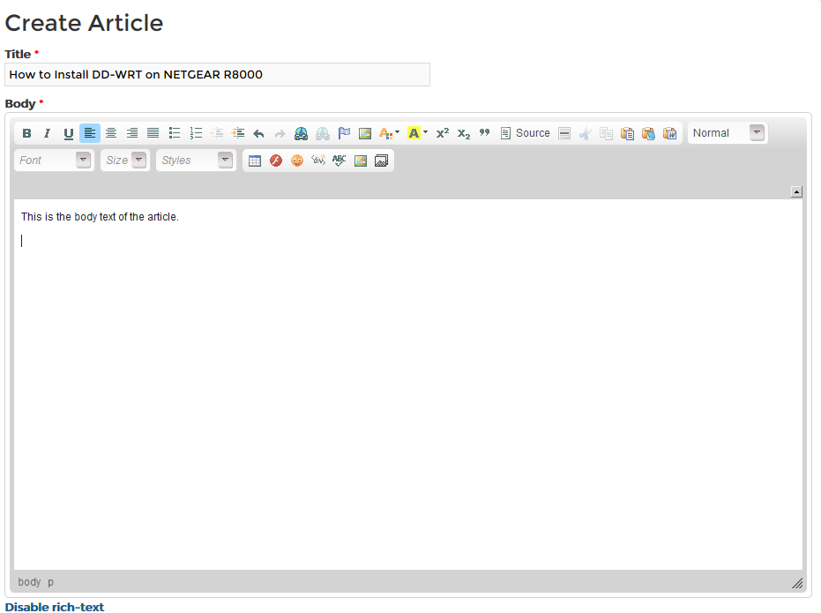Click the Disable rich-text link
The image size is (821, 613).
pyautogui.click(x=55, y=607)
